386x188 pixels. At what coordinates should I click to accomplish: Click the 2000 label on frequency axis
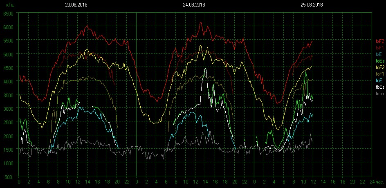coord(9,136)
